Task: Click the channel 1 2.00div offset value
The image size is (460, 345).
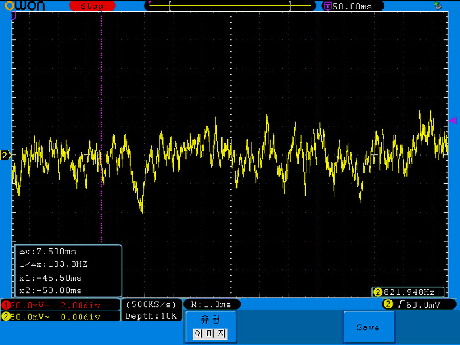Action: [x=80, y=306]
